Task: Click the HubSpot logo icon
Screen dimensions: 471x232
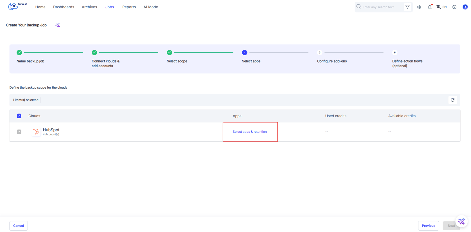Action: 36,131
